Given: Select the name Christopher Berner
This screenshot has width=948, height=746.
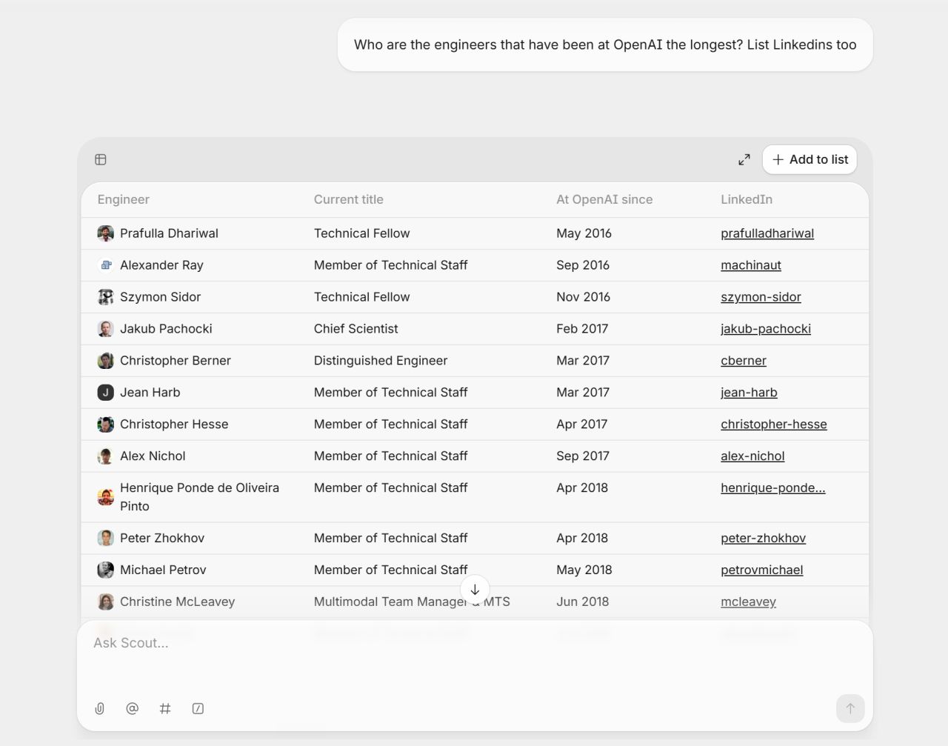Looking at the screenshot, I should pyautogui.click(x=176, y=361).
